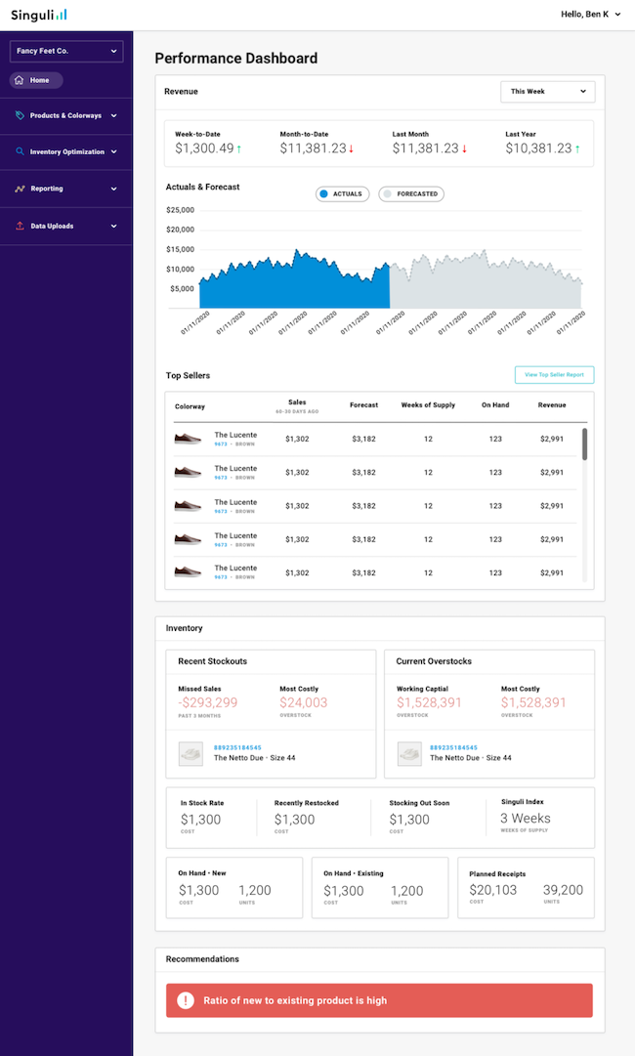This screenshot has width=635, height=1056.
Task: Click the shoe image in Recent Stockouts
Action: pos(190,753)
